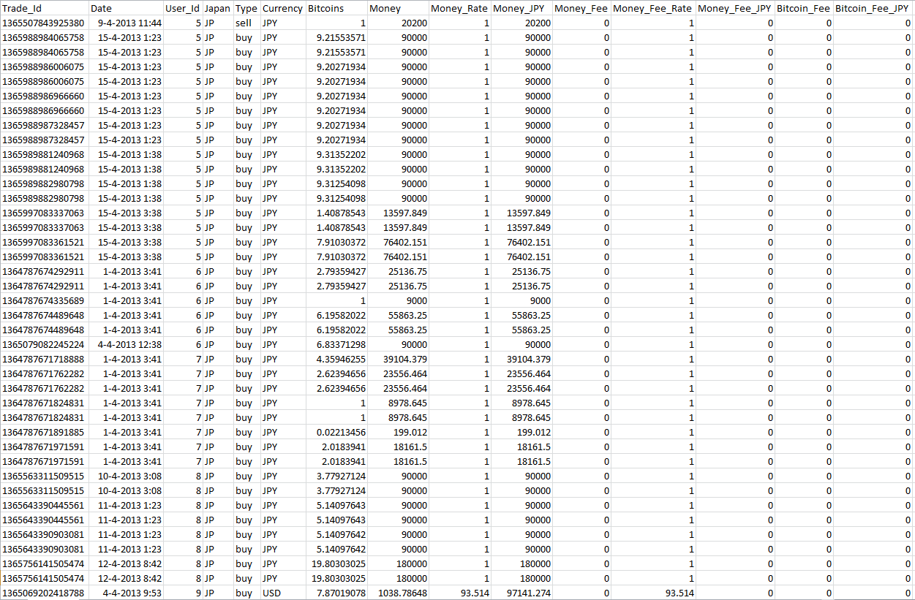The height and width of the screenshot is (600, 915).
Task: Select 39104.379 in the Money column
Action: pos(399,359)
